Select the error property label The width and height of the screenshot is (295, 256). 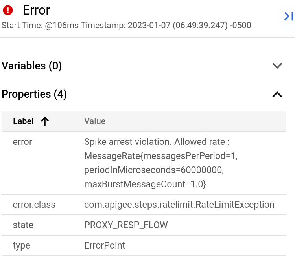click(22, 142)
